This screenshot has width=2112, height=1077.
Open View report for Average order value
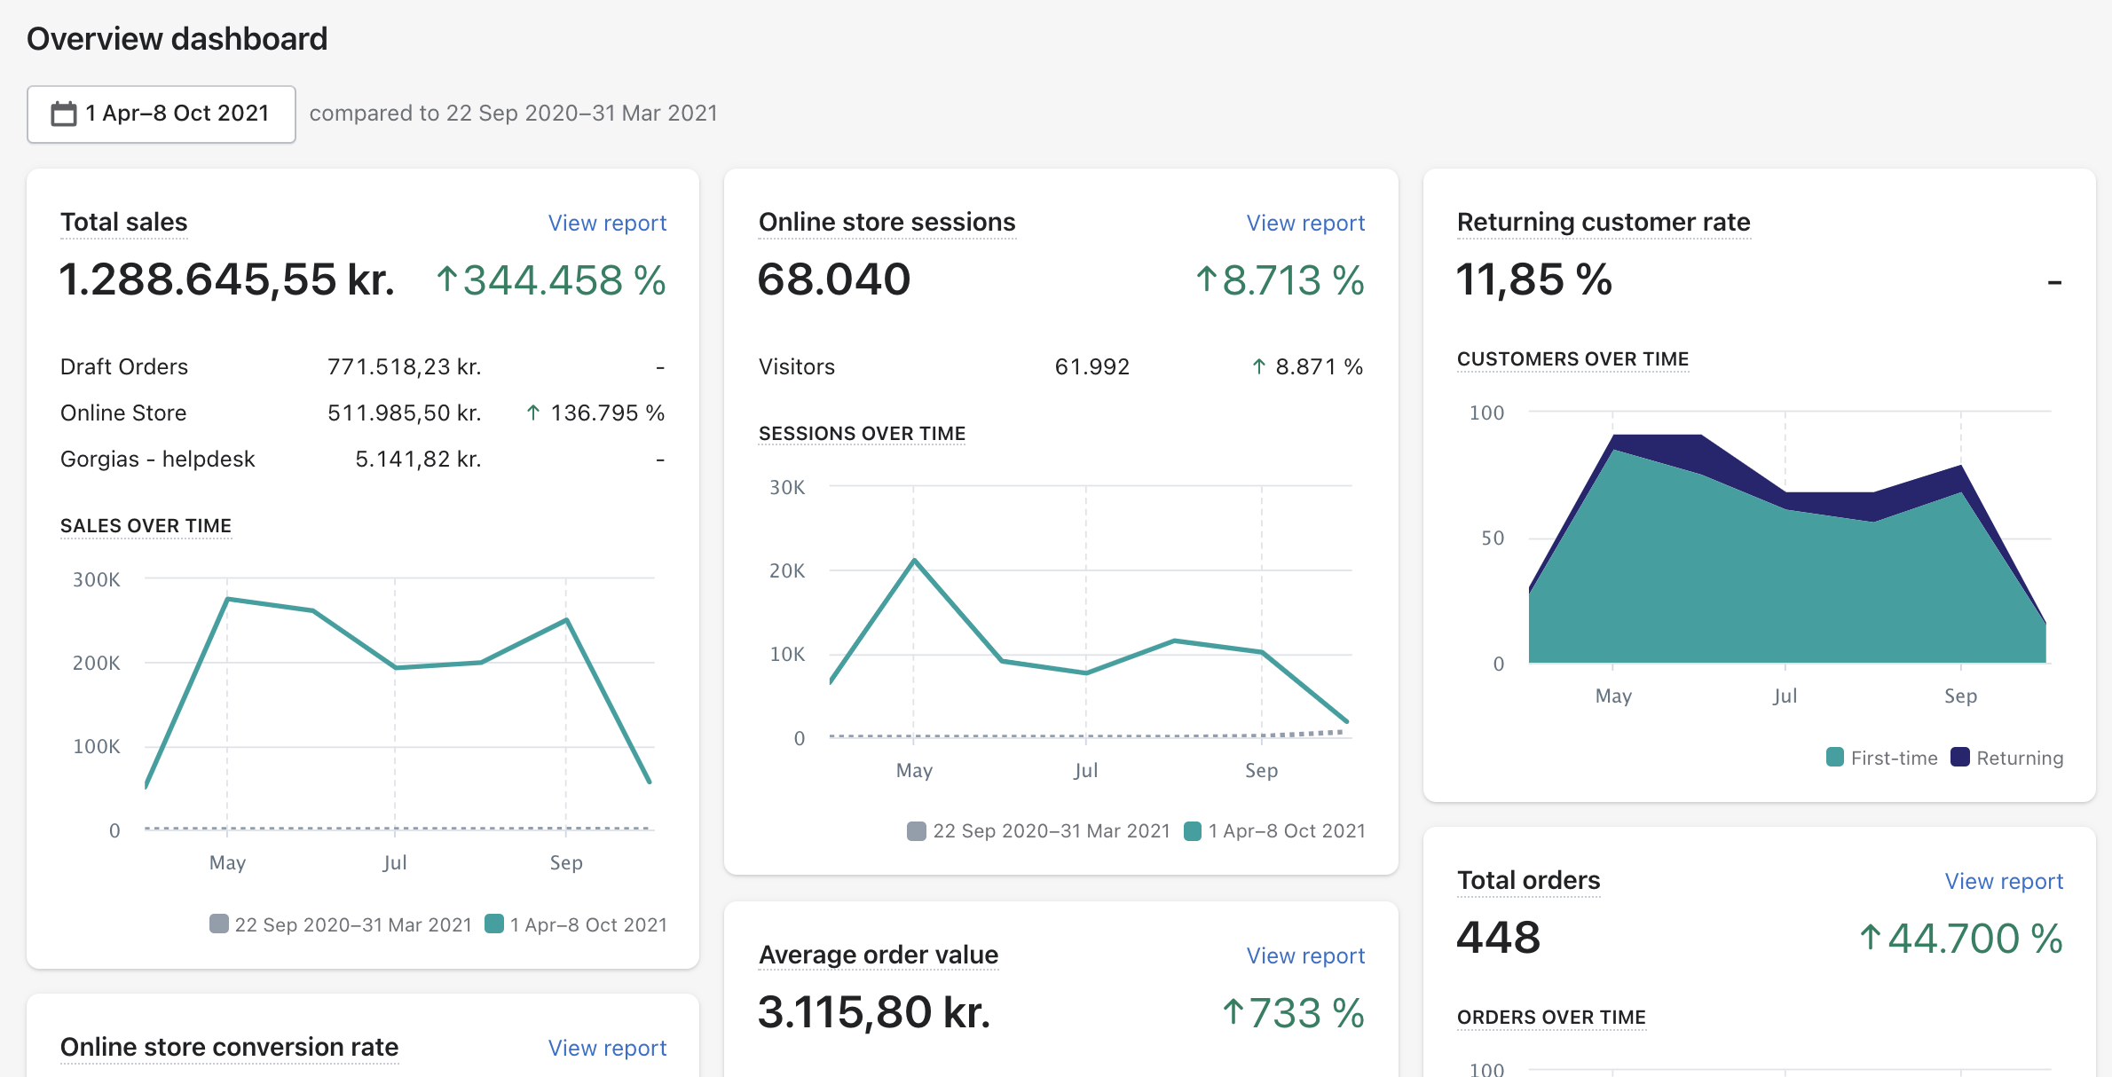pyautogui.click(x=1305, y=955)
